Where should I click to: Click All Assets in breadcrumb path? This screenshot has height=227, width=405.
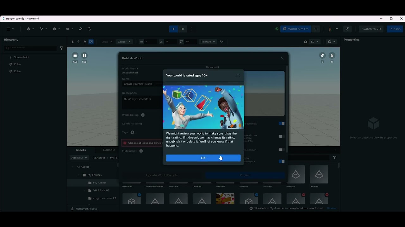99,158
